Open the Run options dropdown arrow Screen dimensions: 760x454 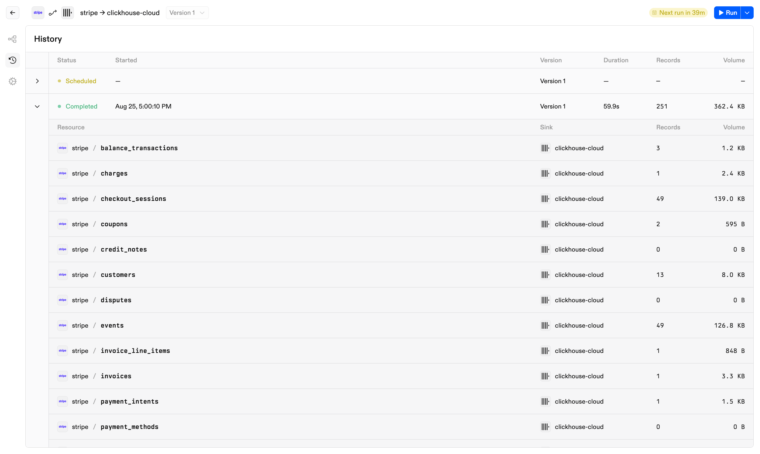coord(747,13)
